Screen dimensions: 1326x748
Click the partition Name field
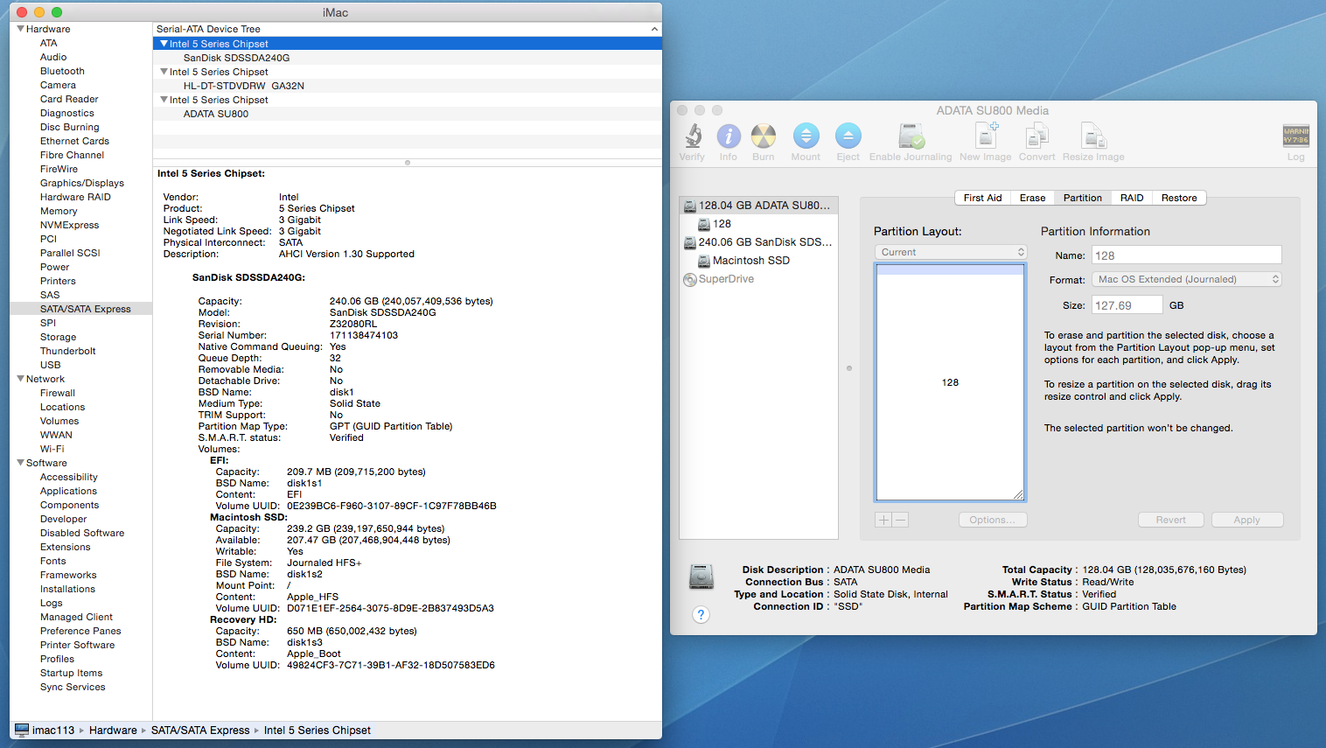1187,255
